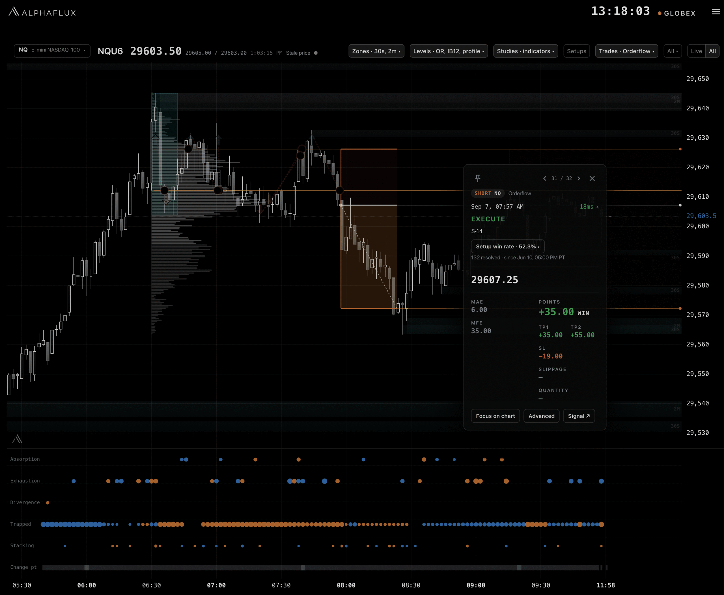Go to next trade arrow
Screen dimensions: 724x595
[579, 179]
